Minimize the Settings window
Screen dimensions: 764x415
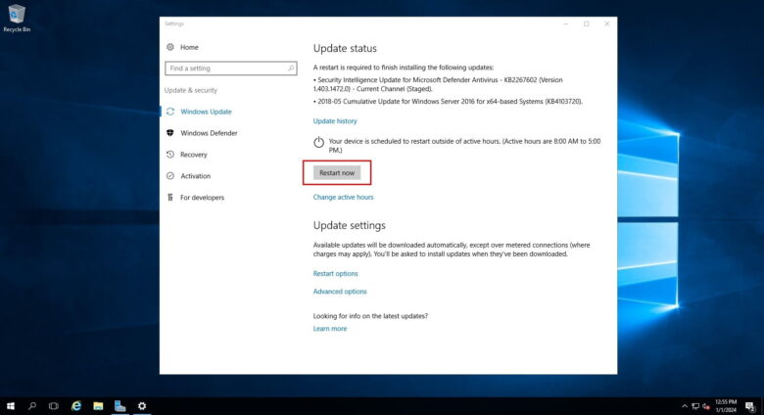pyautogui.click(x=566, y=23)
